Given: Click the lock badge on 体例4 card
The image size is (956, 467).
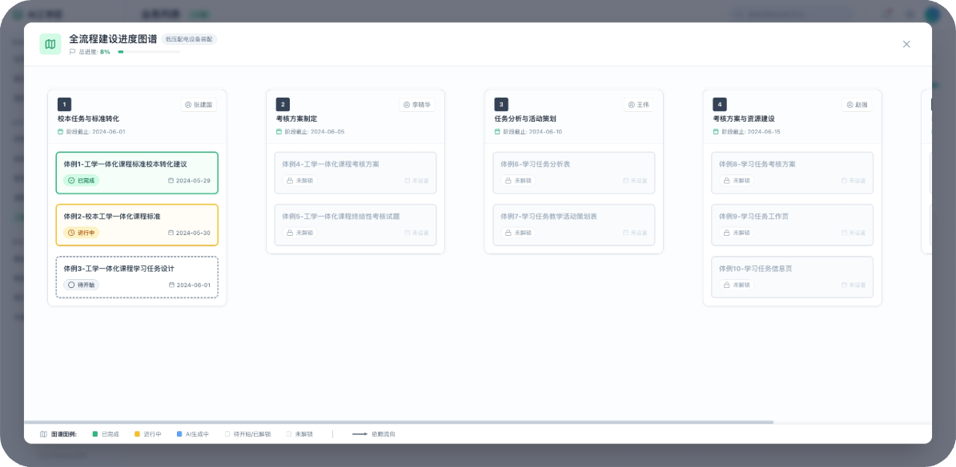Looking at the screenshot, I should [x=295, y=181].
